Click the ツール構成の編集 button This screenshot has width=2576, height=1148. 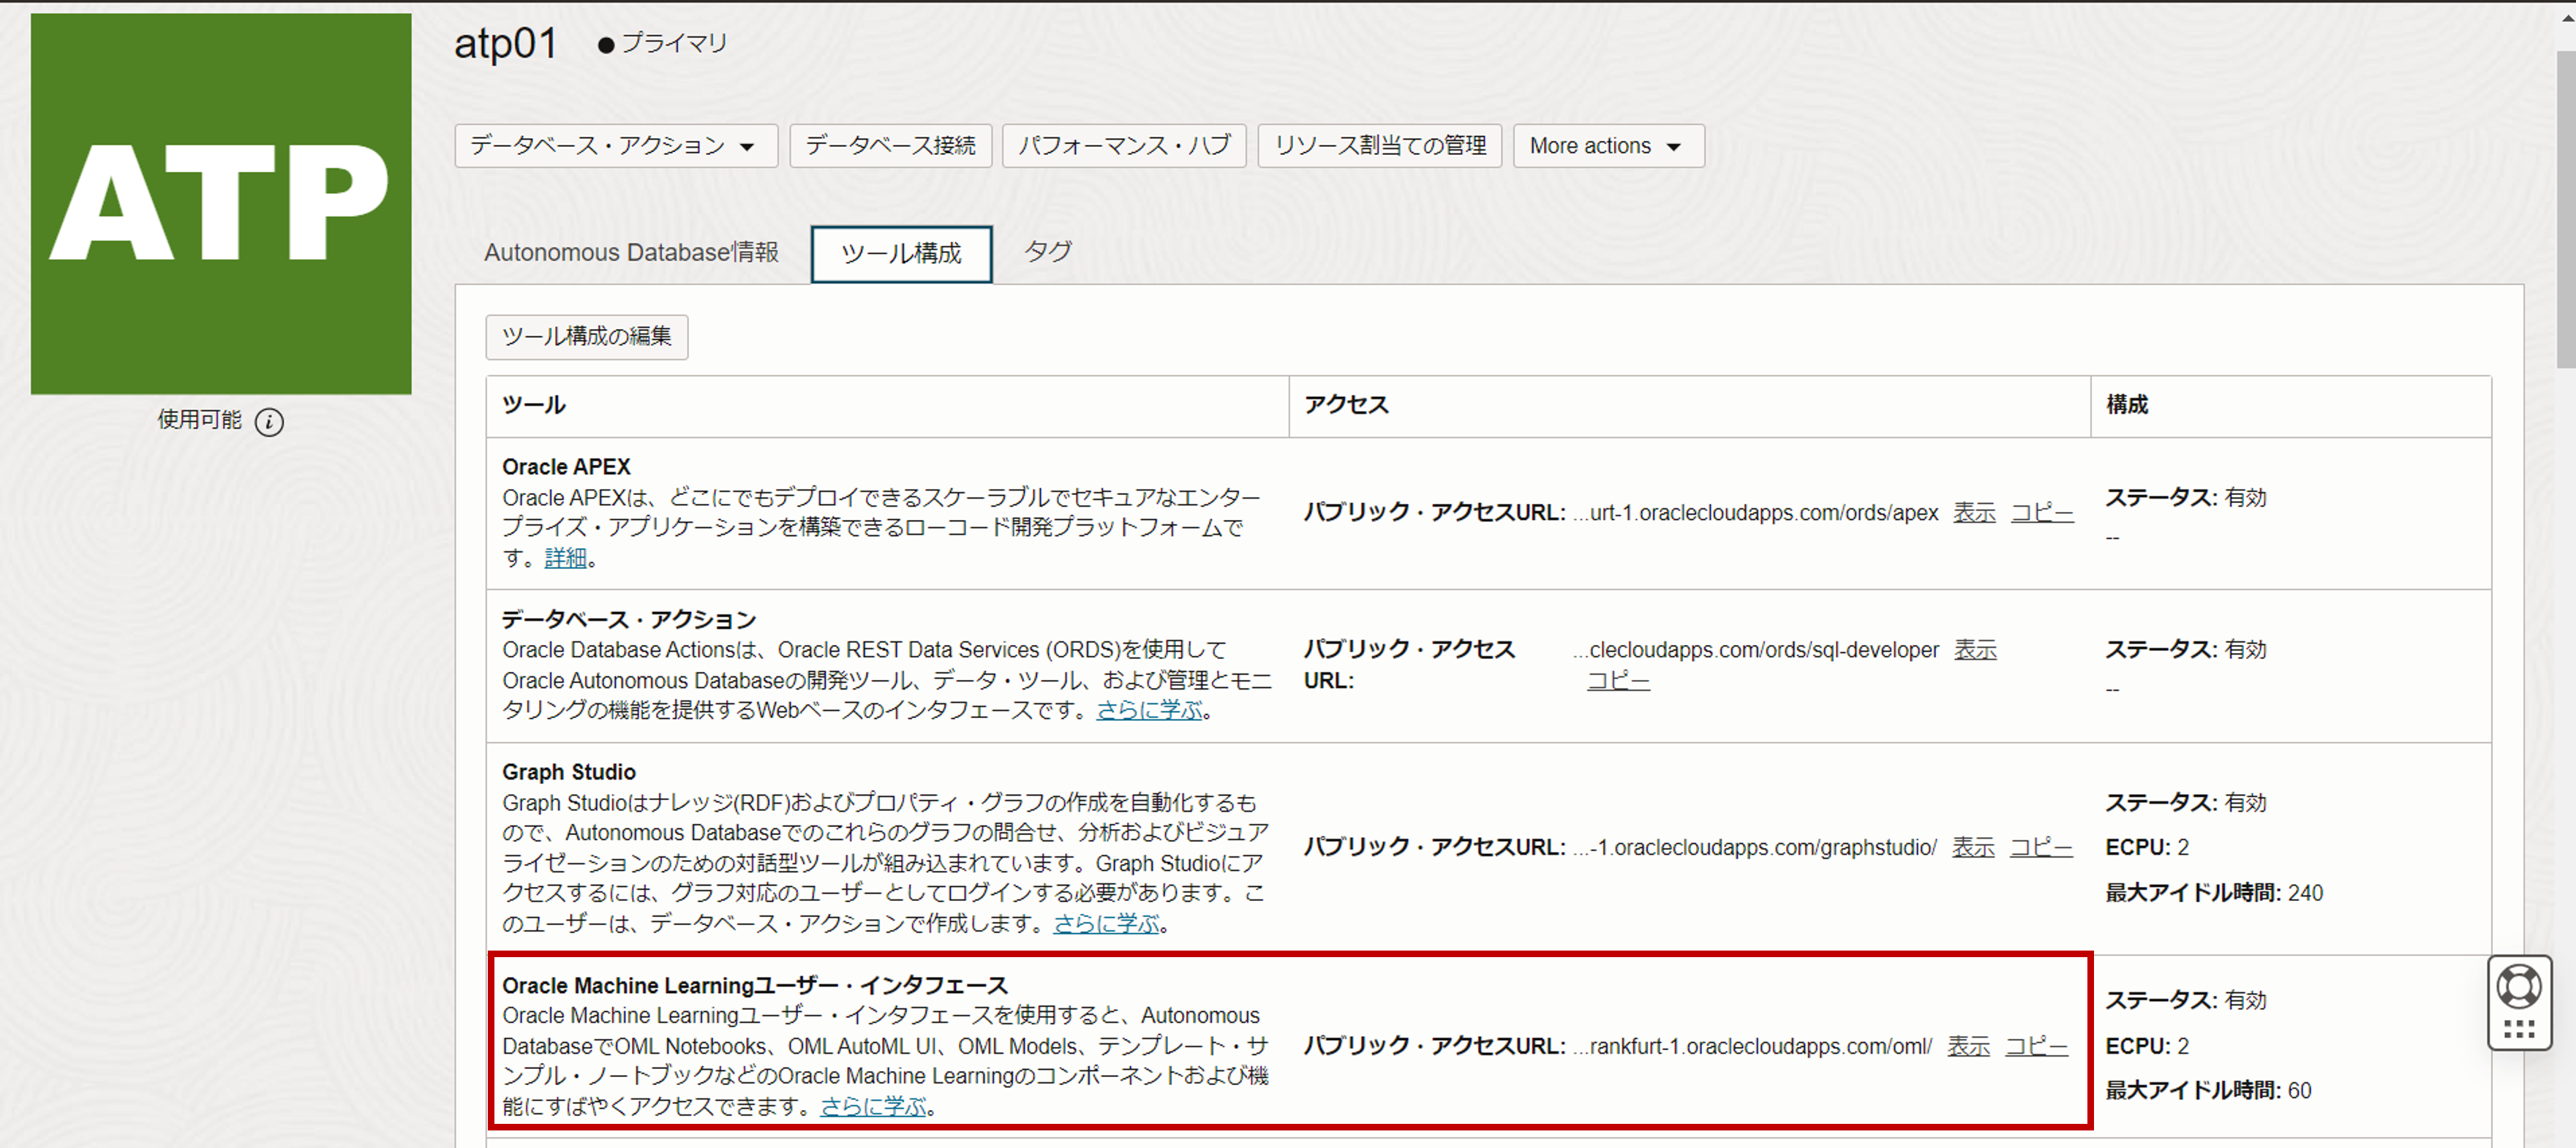(587, 339)
